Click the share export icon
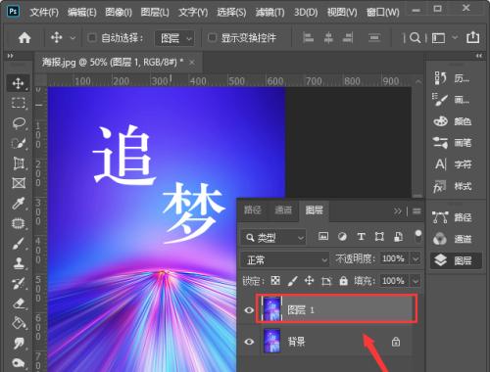Image resolution: width=490 pixels, height=372 pixels. (x=472, y=37)
